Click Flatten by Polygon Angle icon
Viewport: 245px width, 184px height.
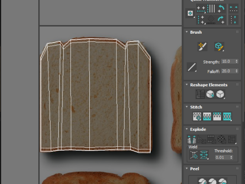point(202,140)
